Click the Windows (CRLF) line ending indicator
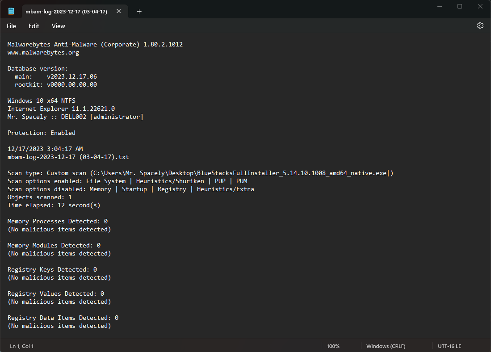This screenshot has height=352, width=491. [386, 346]
